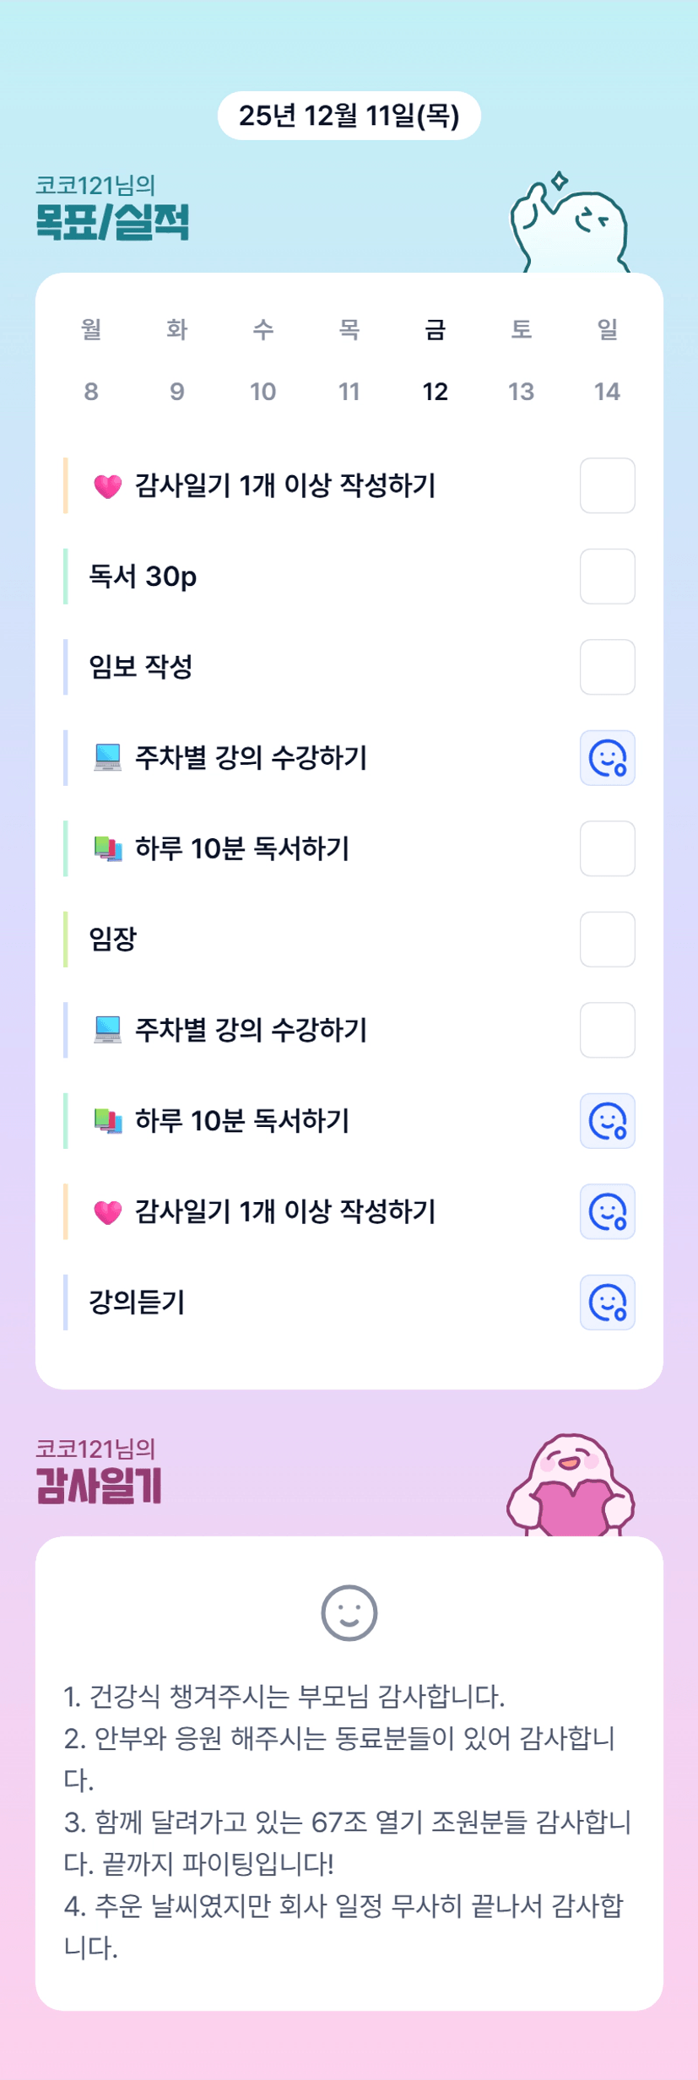Select Friday 12 in the week bar
The height and width of the screenshot is (2080, 698).
click(435, 391)
